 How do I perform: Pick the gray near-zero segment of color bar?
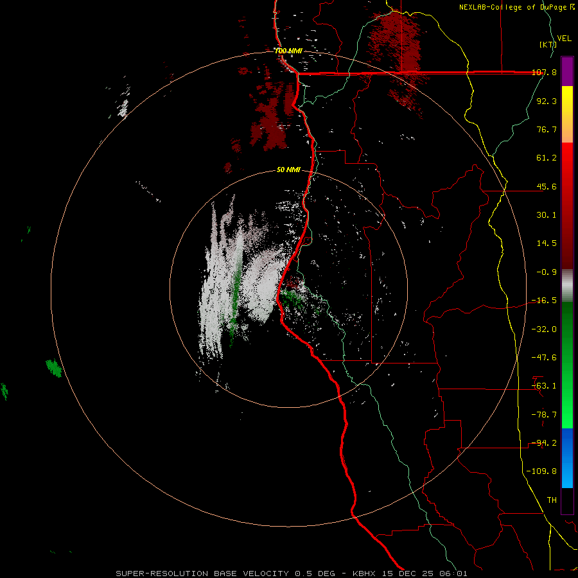[567, 286]
